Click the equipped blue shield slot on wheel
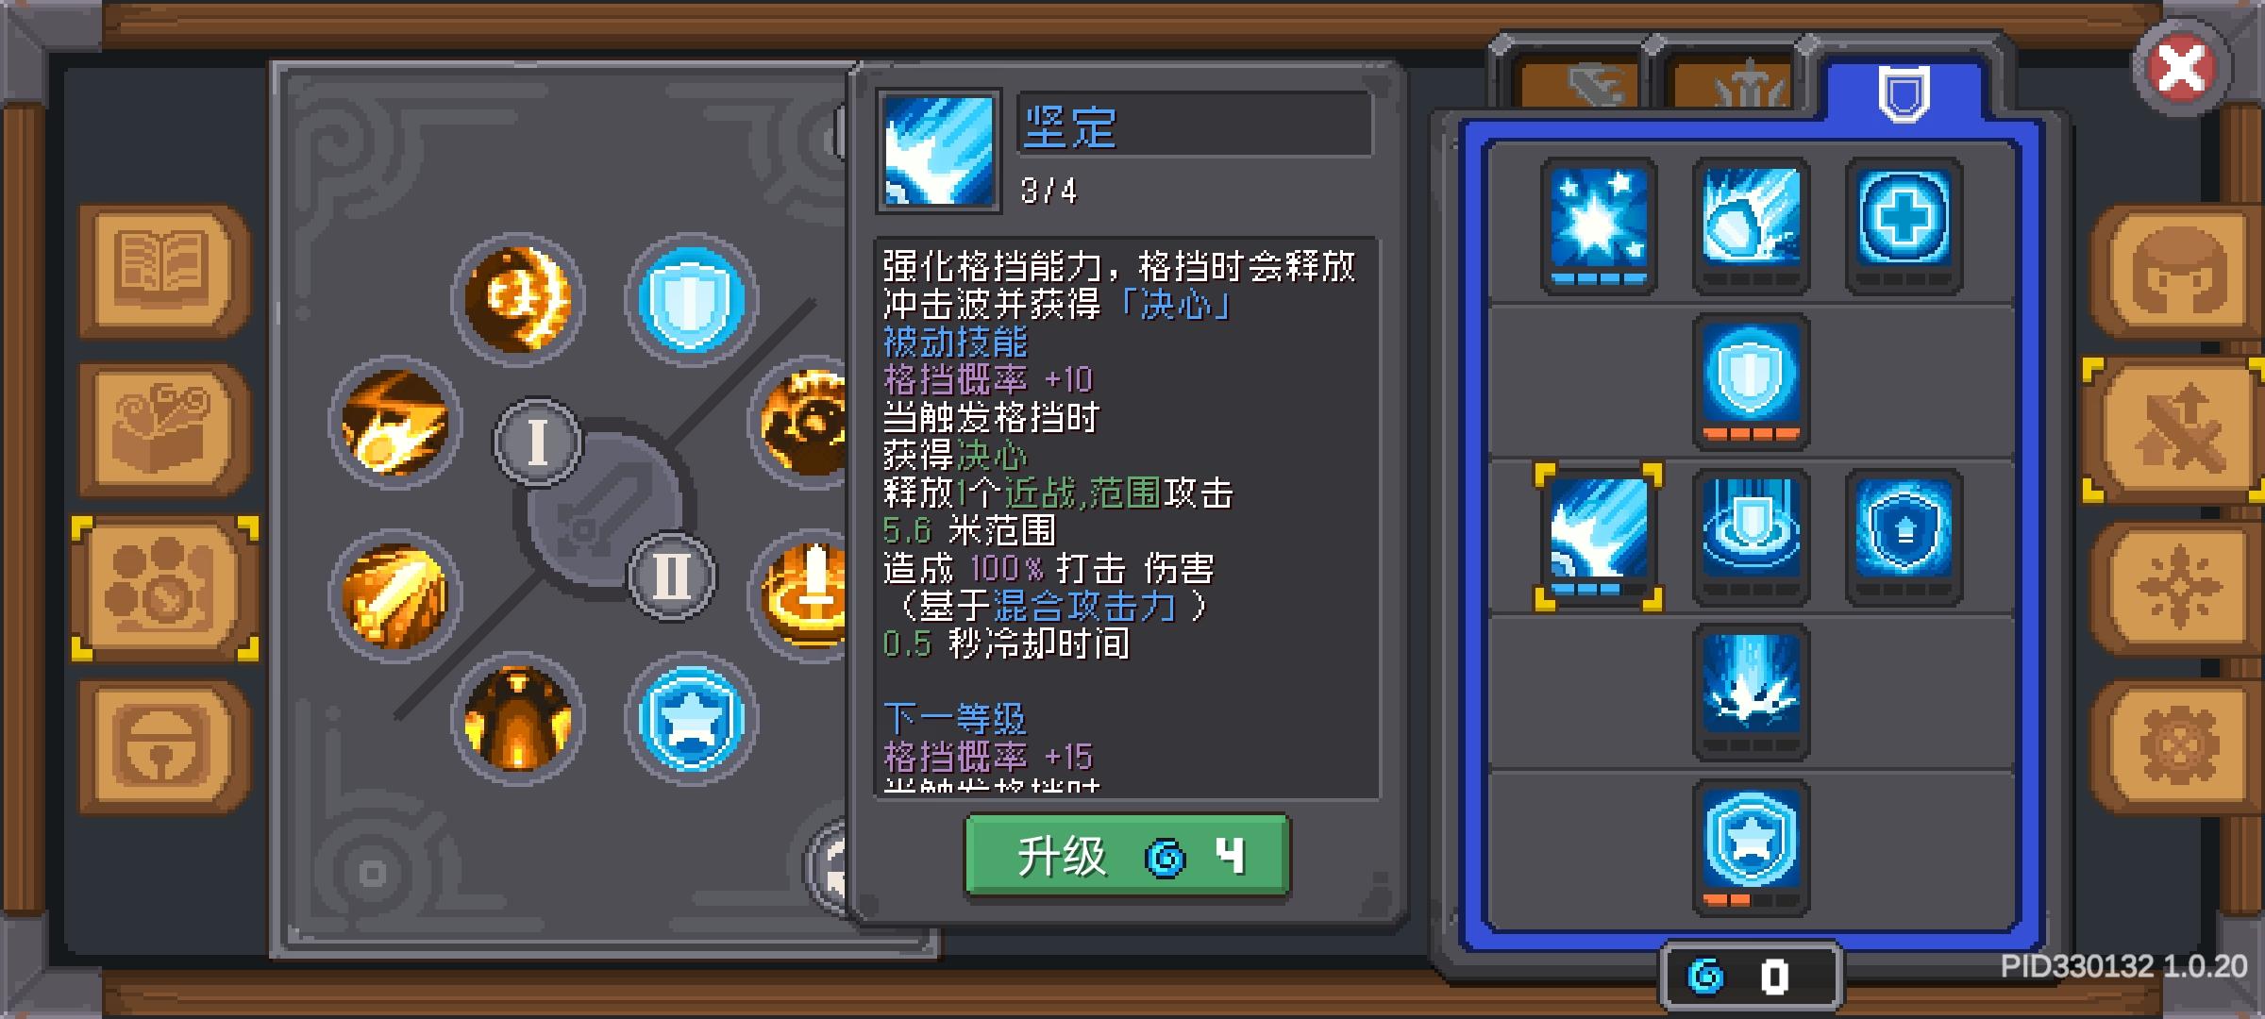 point(691,300)
